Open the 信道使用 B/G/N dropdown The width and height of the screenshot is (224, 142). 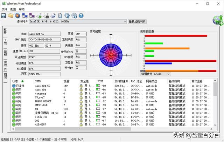[x=168, y=74]
